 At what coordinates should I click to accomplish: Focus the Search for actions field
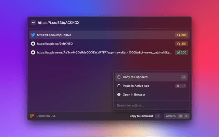pos(151,105)
